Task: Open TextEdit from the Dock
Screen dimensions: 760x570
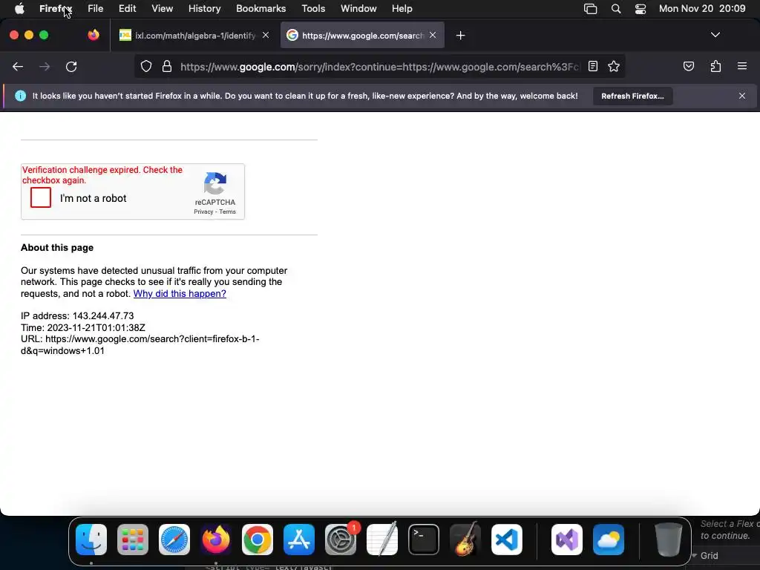Action: click(x=382, y=540)
